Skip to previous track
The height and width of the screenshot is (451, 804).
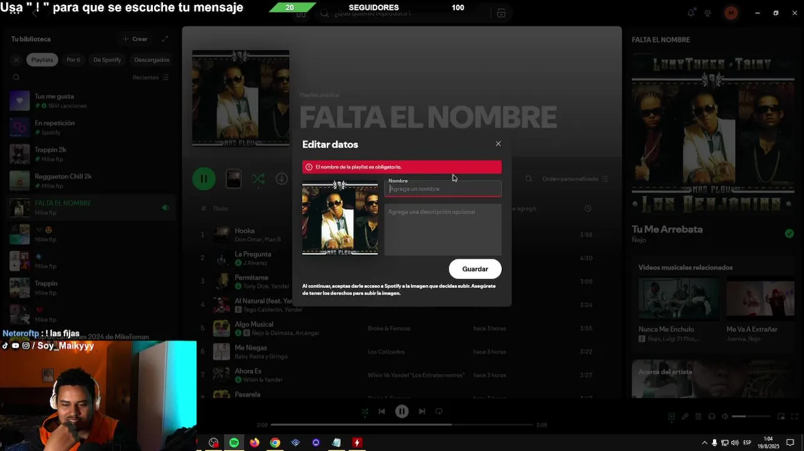[382, 412]
